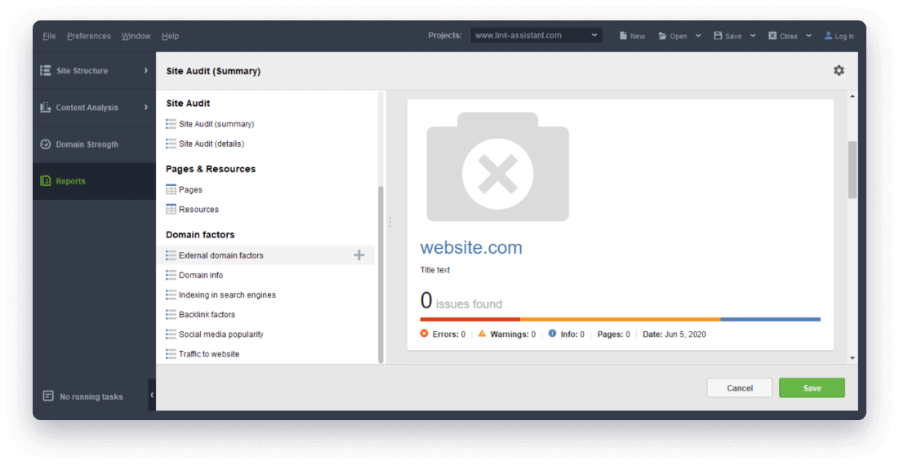Open the Projects dropdown list

point(536,36)
